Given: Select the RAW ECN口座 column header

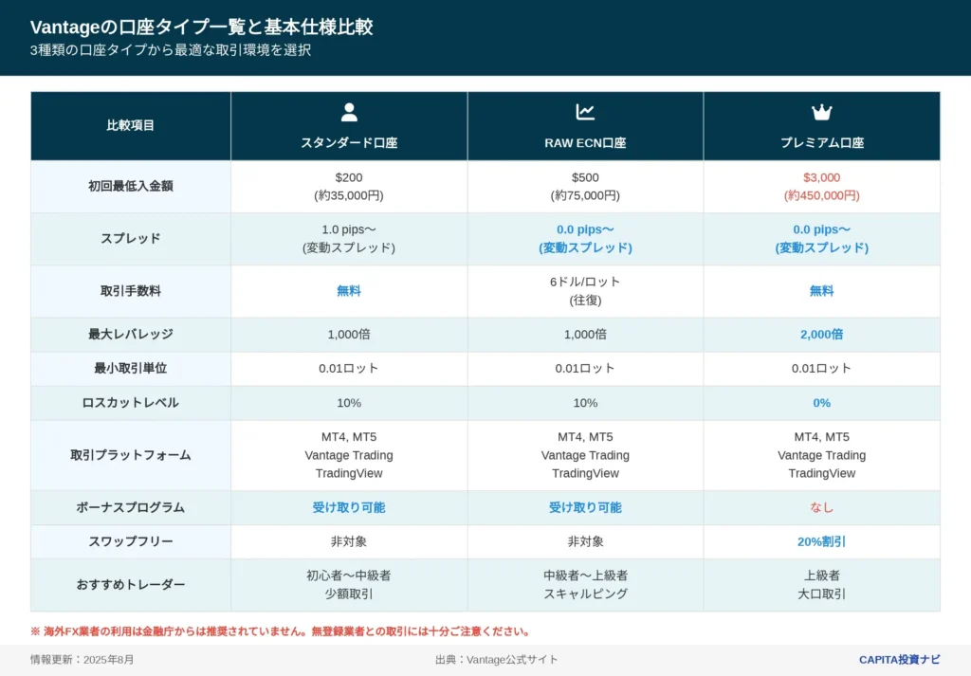Looking at the screenshot, I should coord(585,126).
